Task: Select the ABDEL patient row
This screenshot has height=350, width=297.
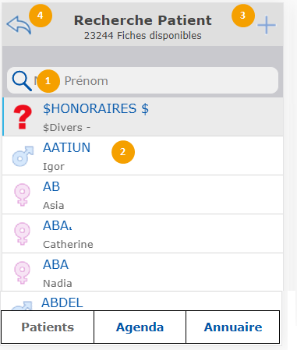Action: [x=141, y=301]
